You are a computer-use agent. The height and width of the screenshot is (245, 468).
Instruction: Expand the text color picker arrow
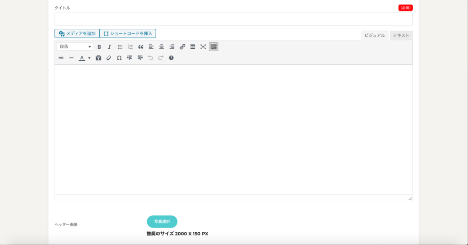(x=90, y=58)
